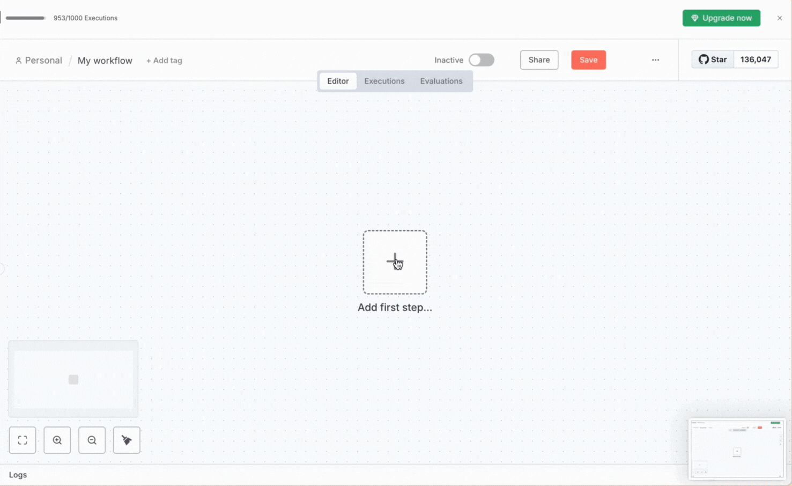Click the 136,047 star count link
The image size is (792, 486).
click(756, 59)
